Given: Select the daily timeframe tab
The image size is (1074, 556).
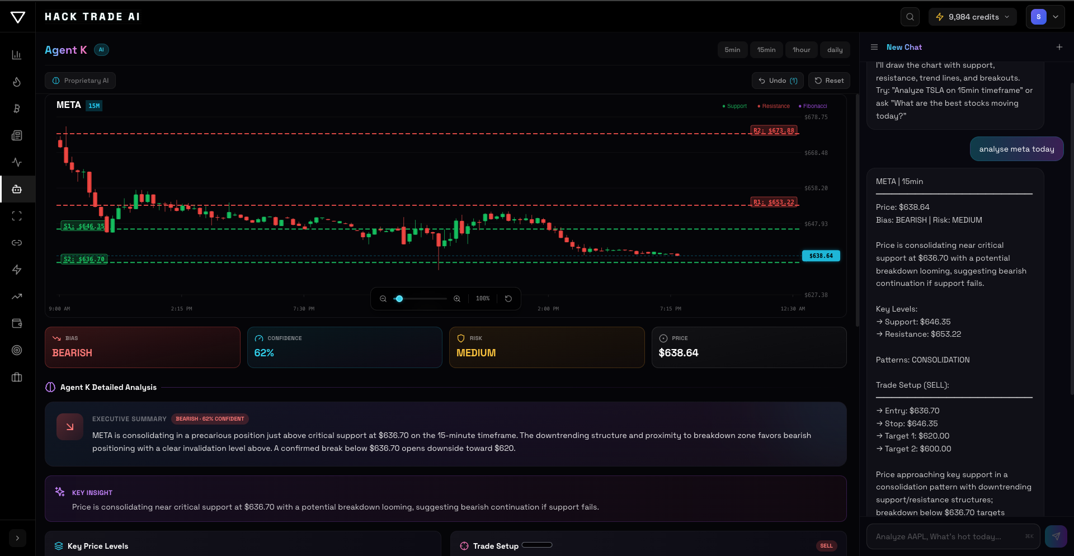Looking at the screenshot, I should 835,50.
